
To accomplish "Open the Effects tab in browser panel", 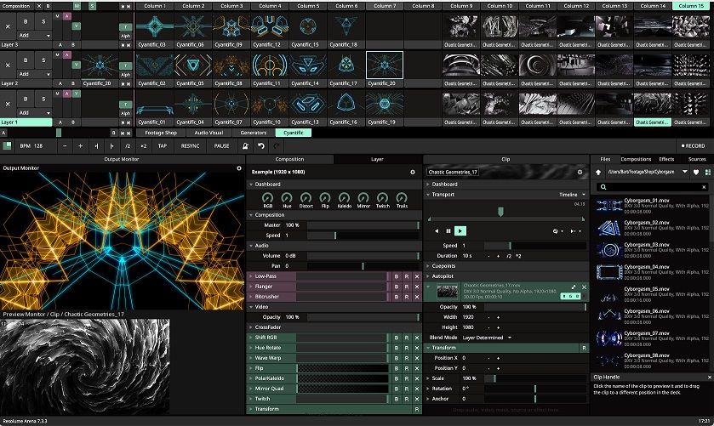I will pos(666,159).
